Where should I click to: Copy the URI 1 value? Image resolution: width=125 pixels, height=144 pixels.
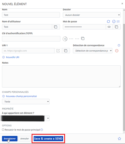point(66,51)
